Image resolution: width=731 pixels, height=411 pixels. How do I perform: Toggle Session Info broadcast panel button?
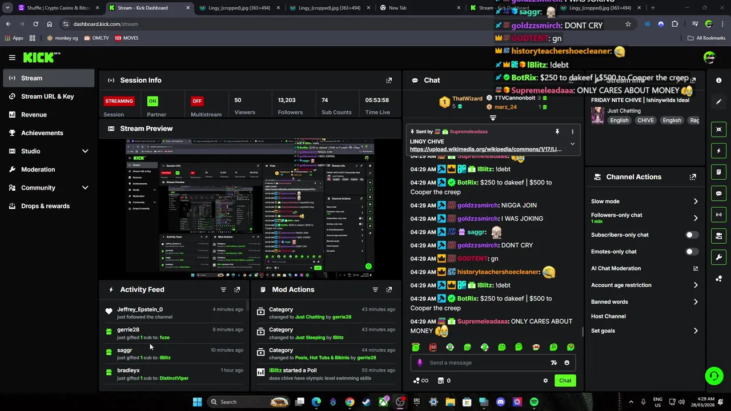click(x=719, y=215)
